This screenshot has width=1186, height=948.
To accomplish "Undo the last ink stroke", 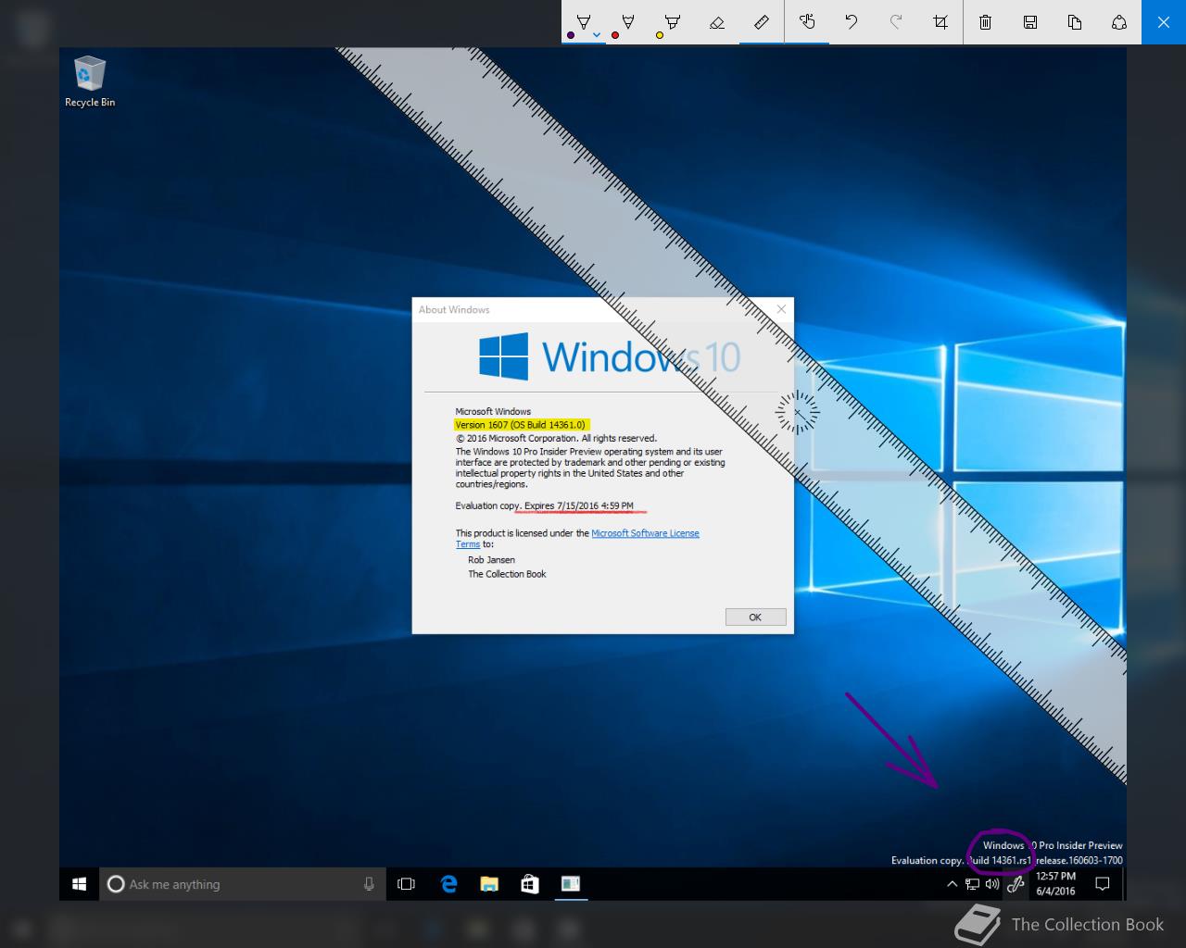I will click(x=852, y=22).
